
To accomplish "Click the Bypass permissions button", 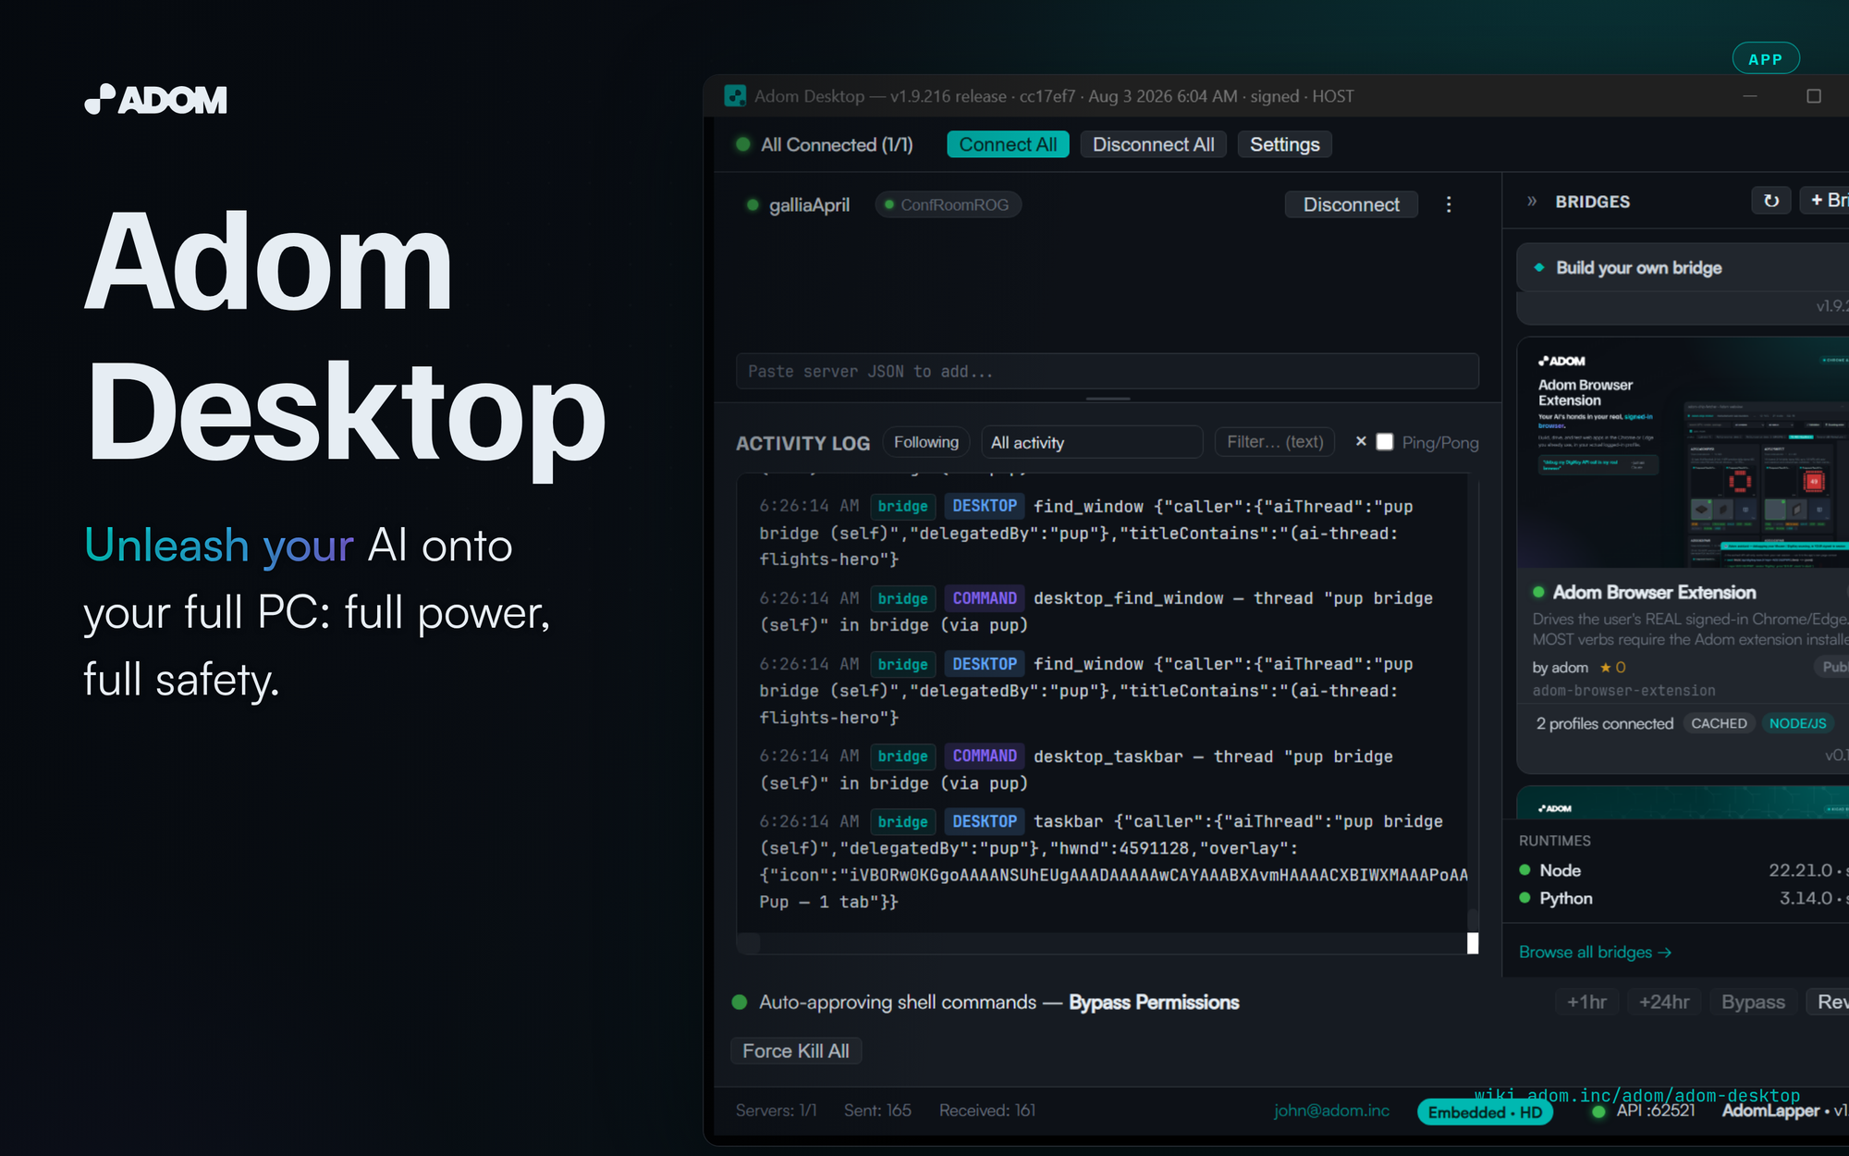I will point(1754,1002).
